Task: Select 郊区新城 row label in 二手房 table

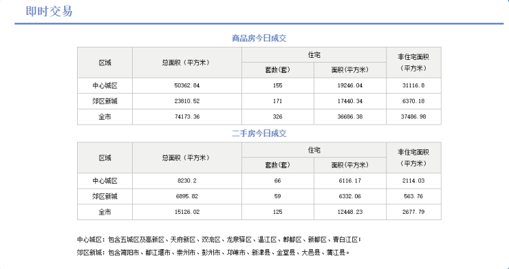Action: click(x=105, y=197)
